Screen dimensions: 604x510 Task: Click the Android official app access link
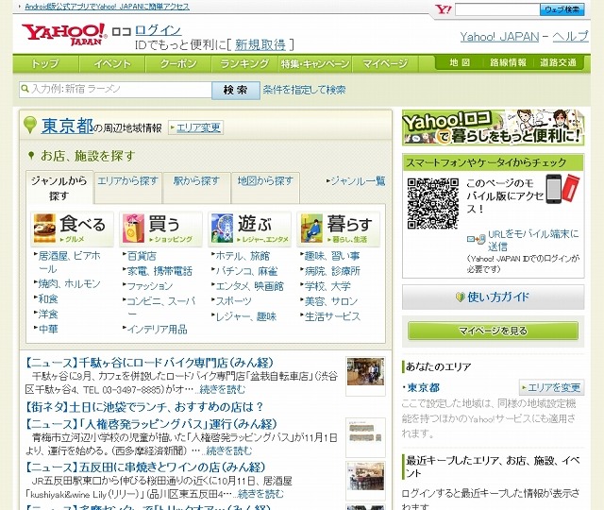pos(107,7)
